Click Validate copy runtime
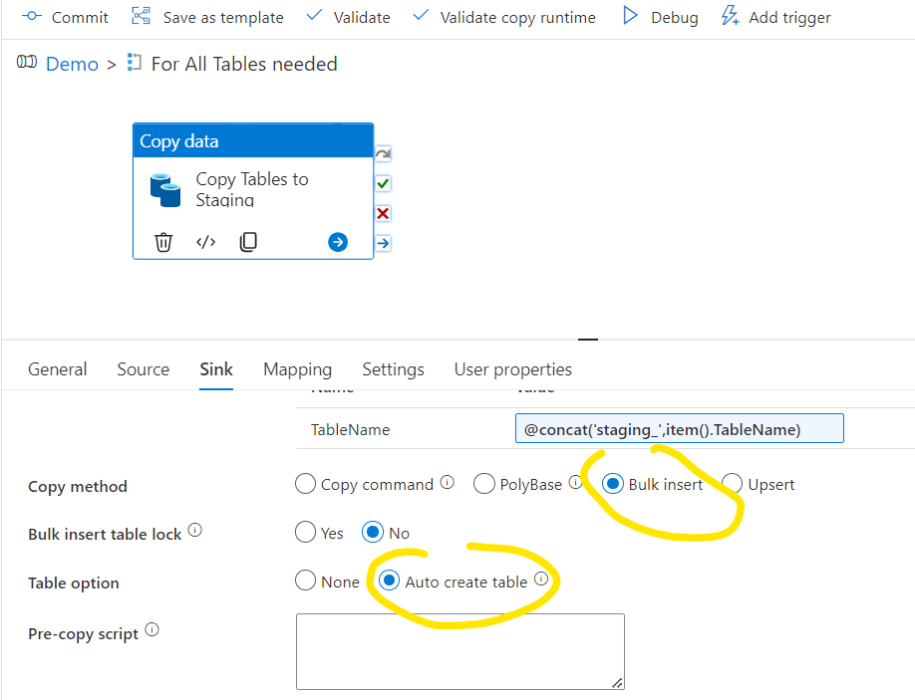Screen dimensions: 915x700 504,17
